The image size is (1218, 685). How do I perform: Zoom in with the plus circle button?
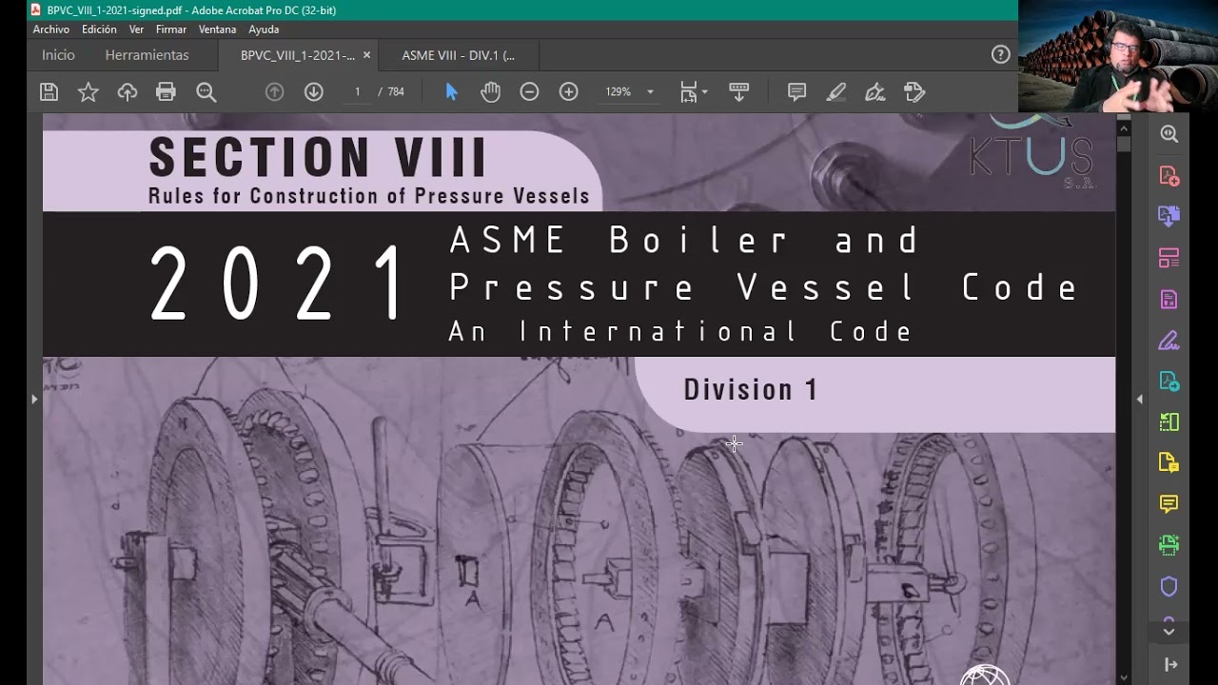[x=568, y=92]
